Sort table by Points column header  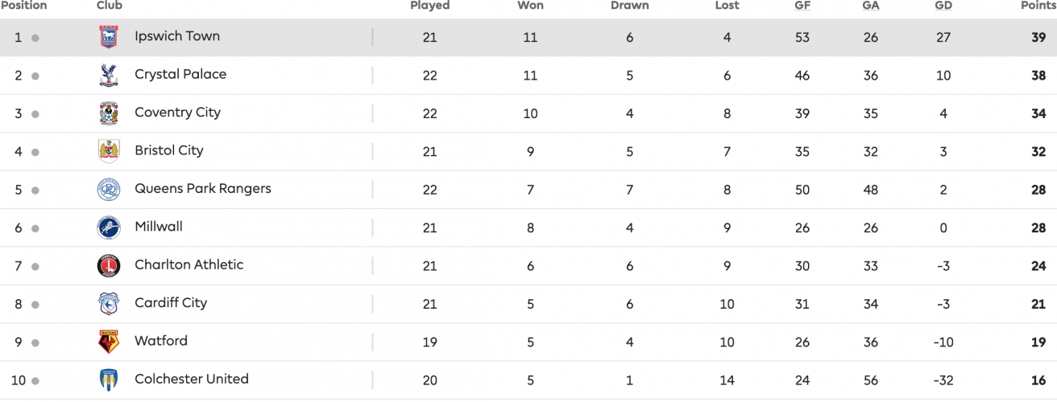pyautogui.click(x=1038, y=6)
